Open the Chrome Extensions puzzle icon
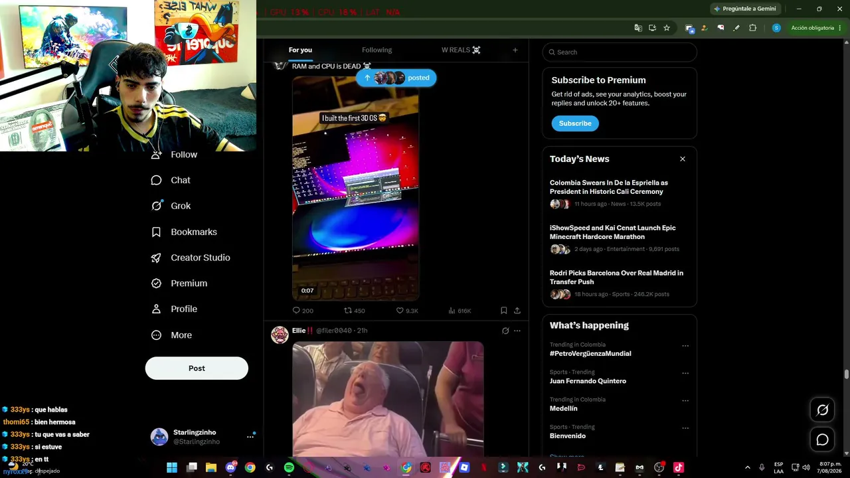Screen dimensions: 850x478 pos(752,28)
